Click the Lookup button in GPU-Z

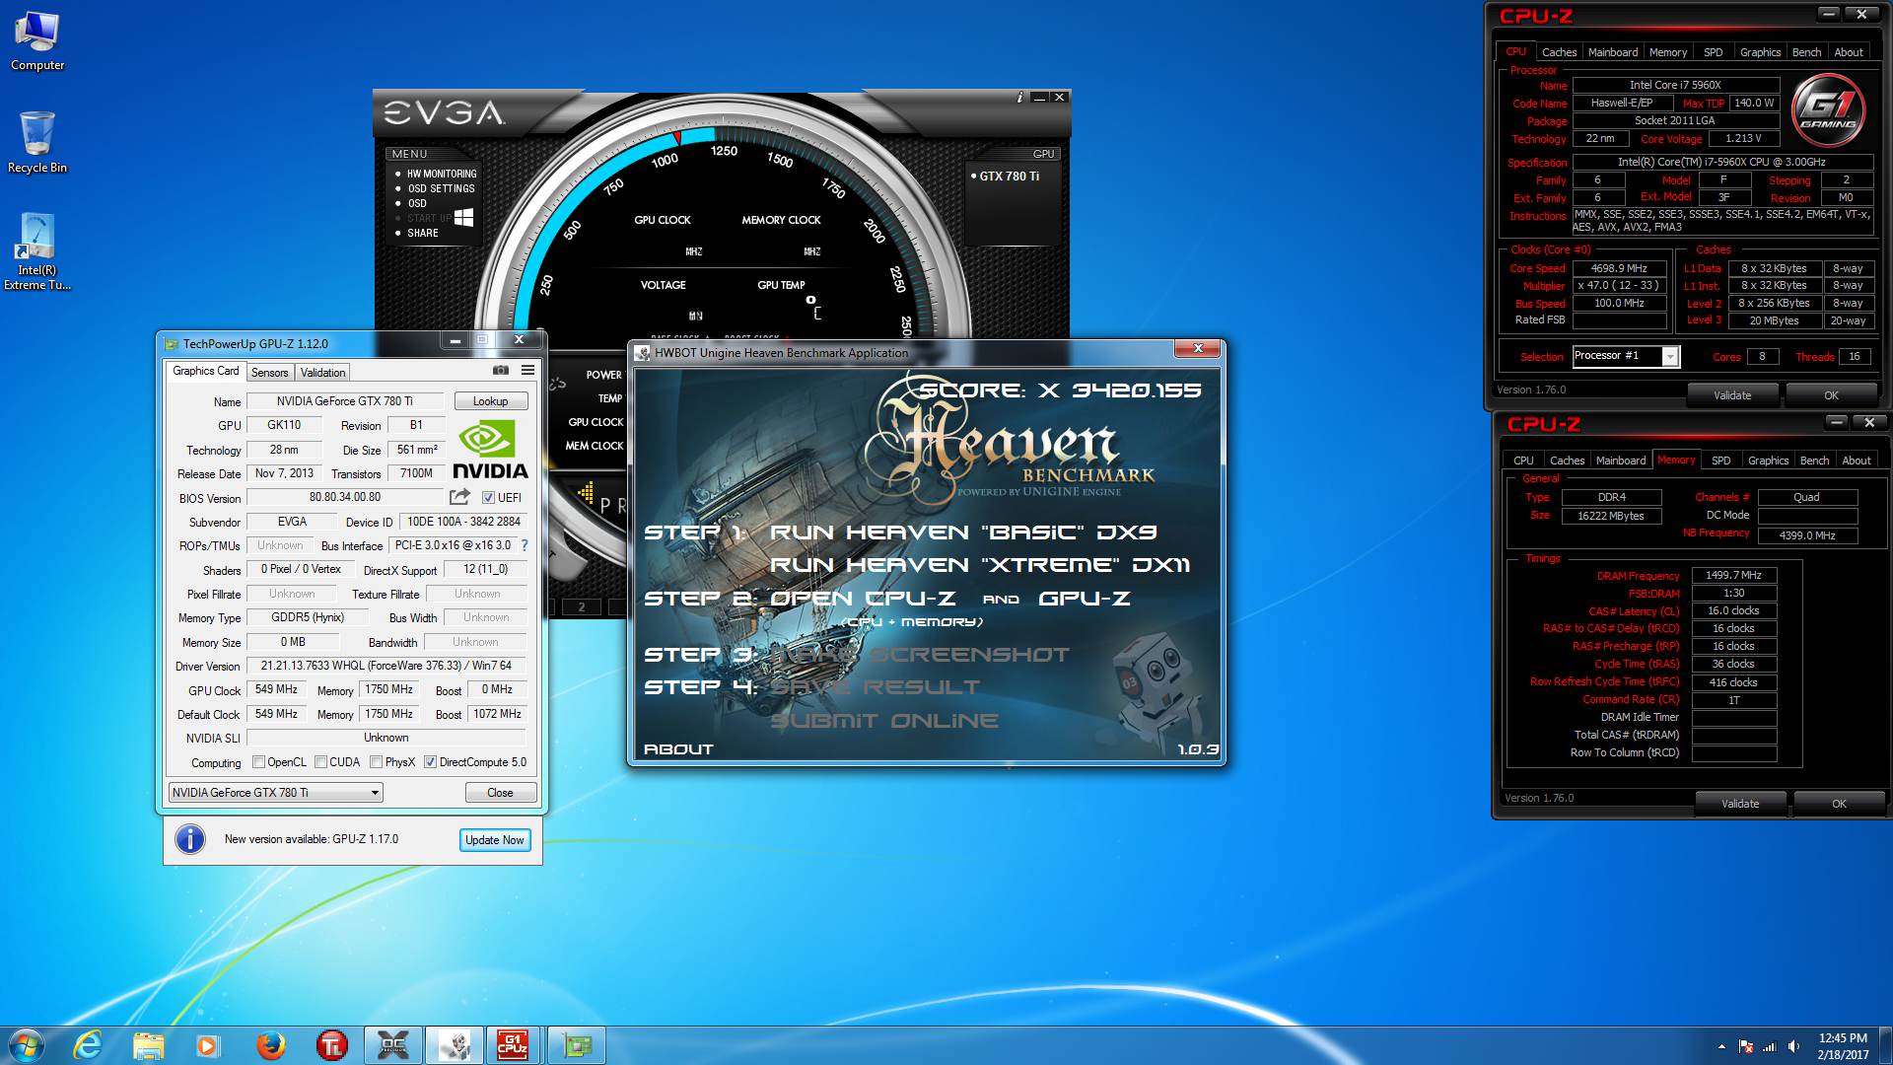[490, 401]
